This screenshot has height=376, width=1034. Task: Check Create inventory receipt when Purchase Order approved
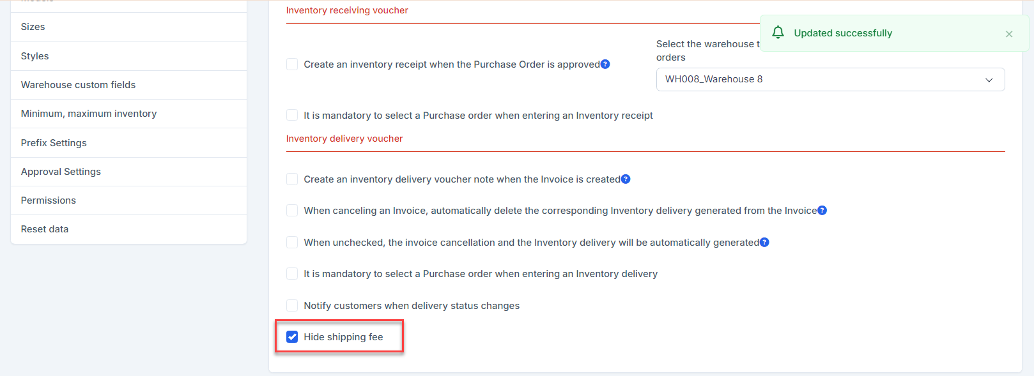[x=292, y=64]
